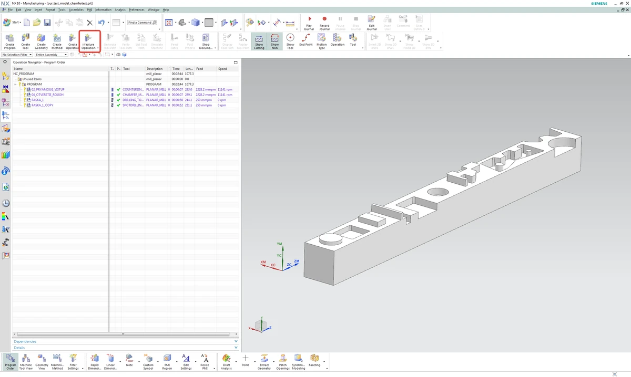Open Draft Analysis tool

coord(226,361)
